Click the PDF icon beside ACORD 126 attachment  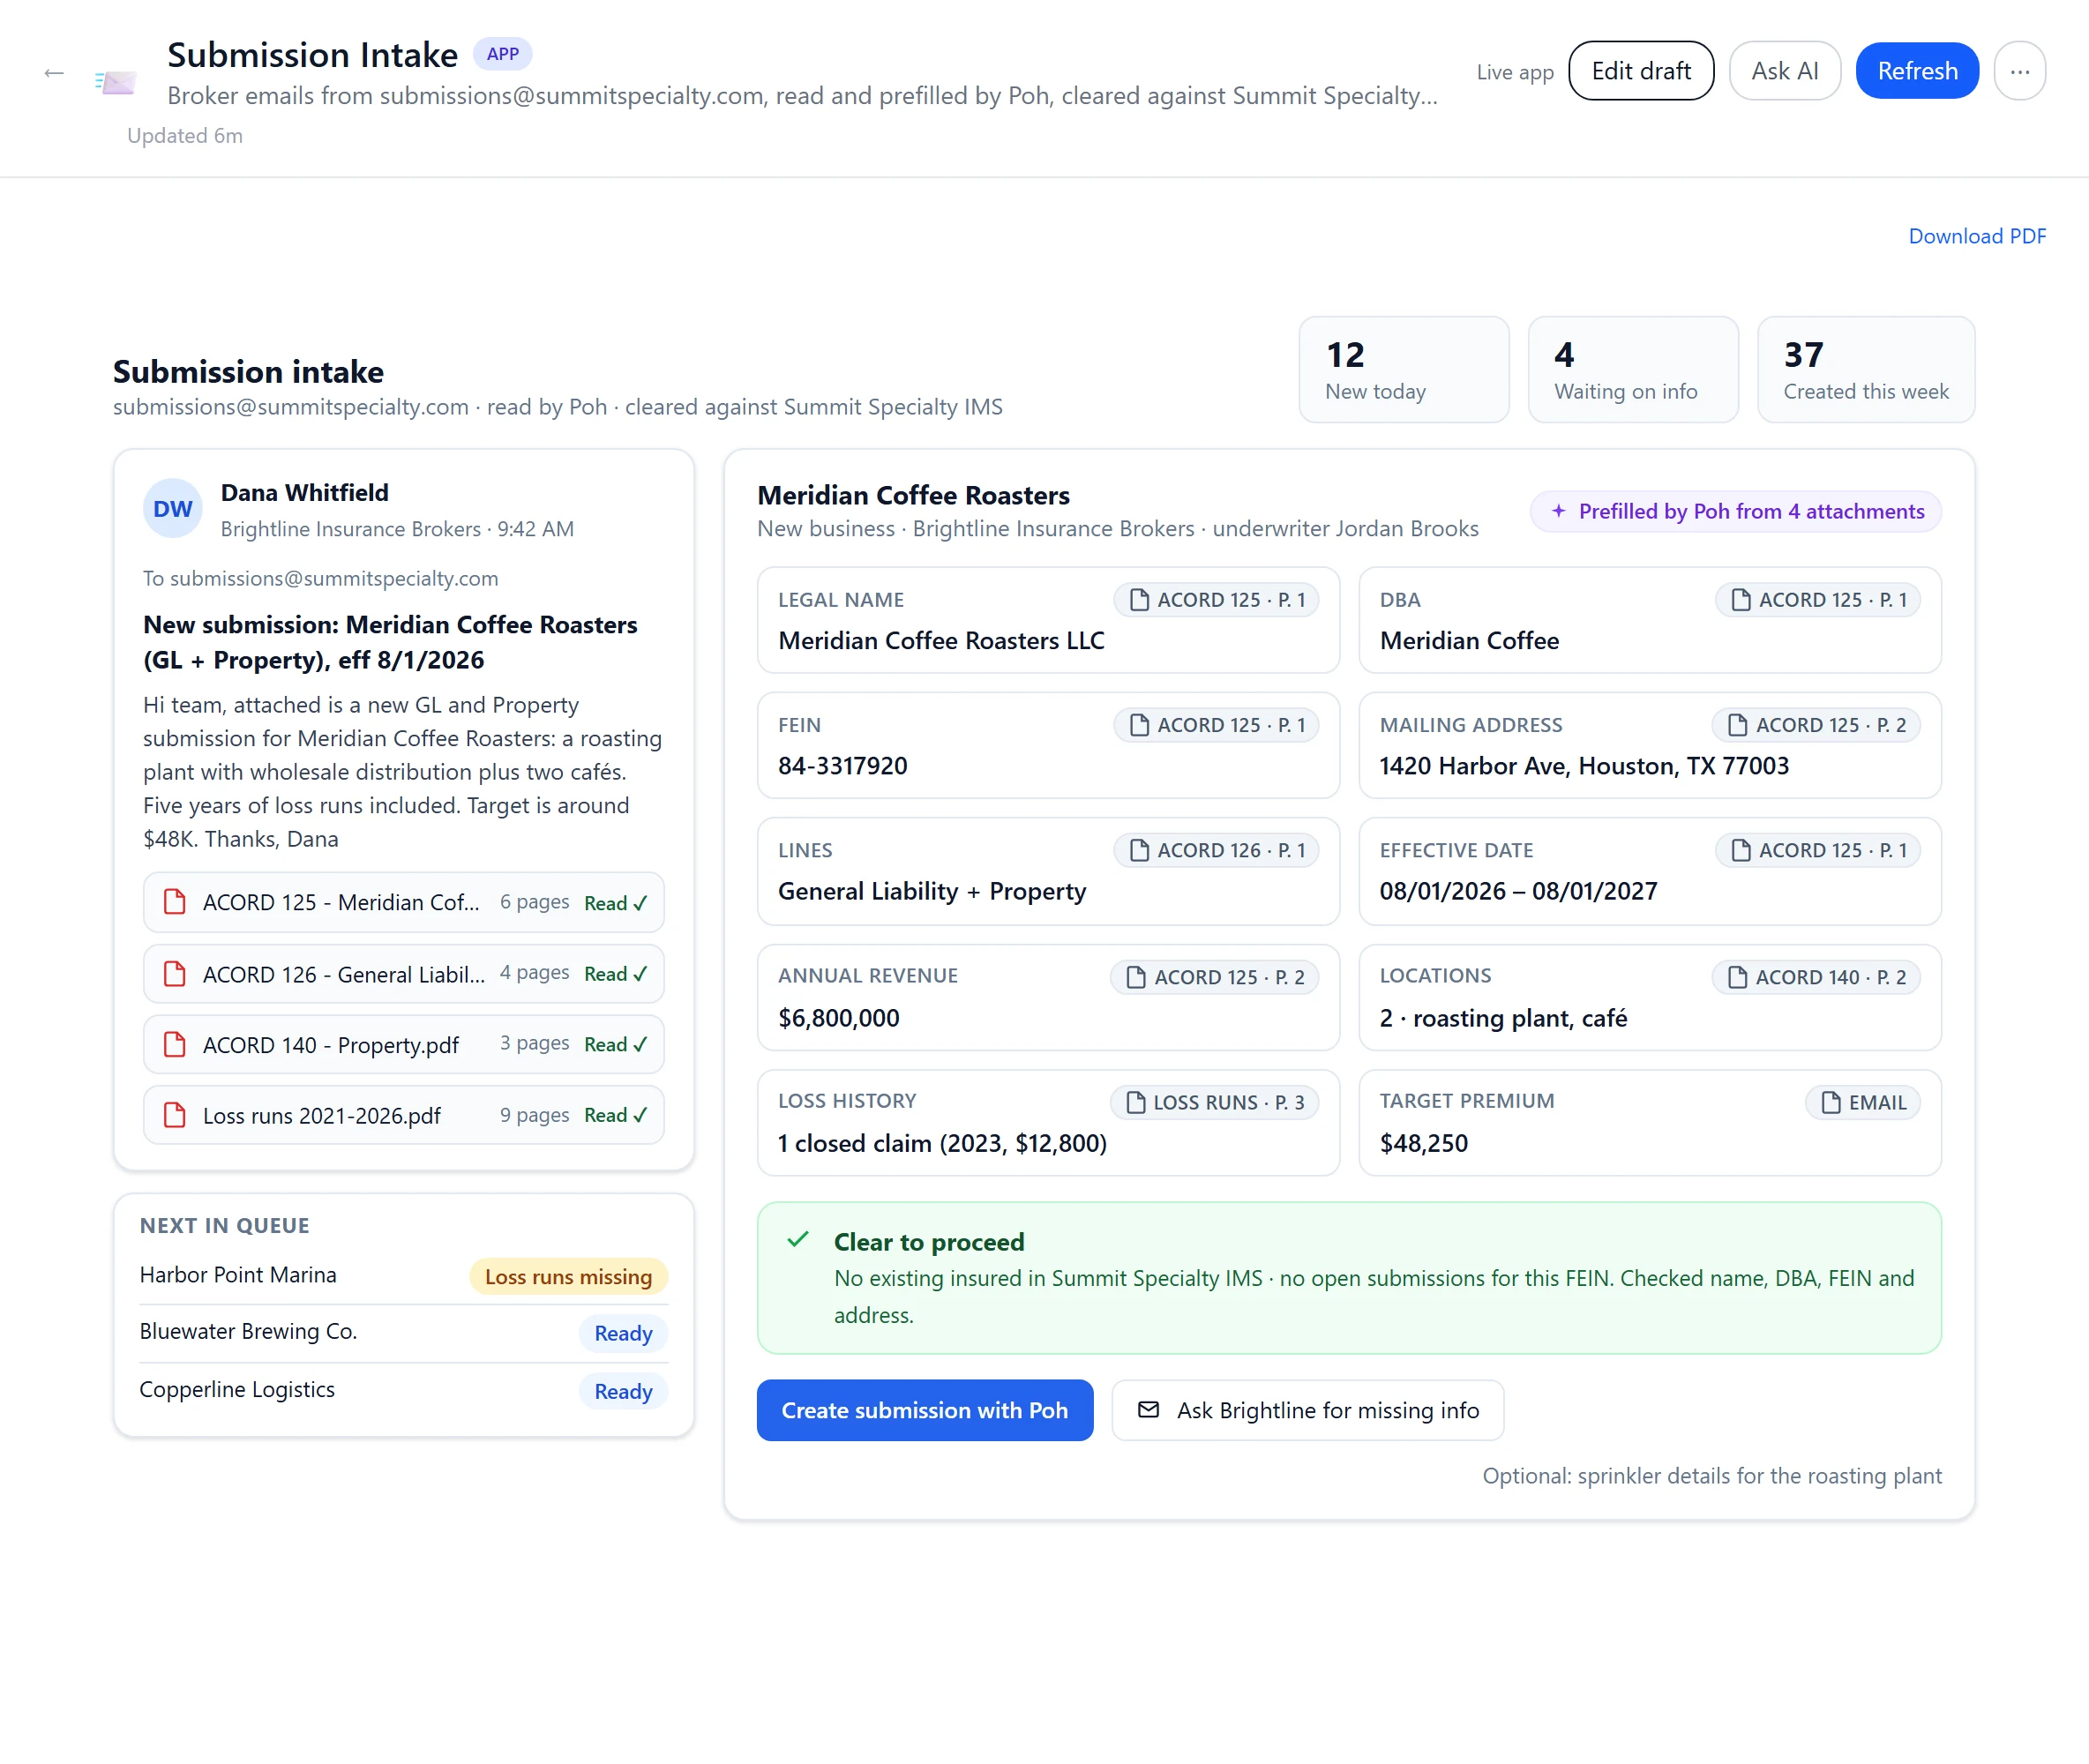point(175,974)
